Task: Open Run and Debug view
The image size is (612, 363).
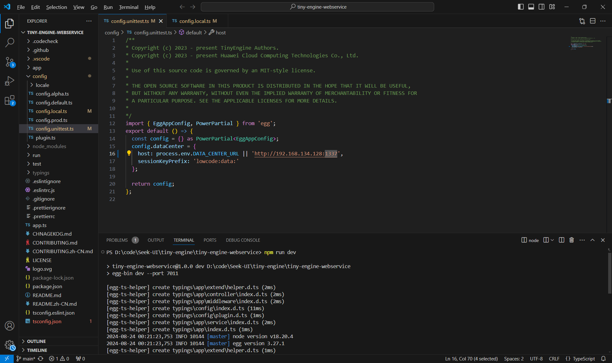Action: point(10,81)
